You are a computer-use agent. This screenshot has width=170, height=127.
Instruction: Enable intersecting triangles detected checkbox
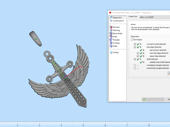pos(135,68)
